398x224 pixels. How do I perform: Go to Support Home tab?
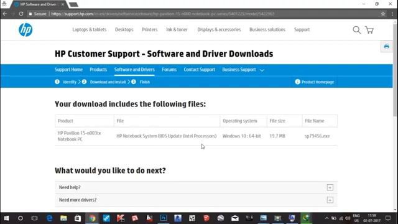click(x=68, y=70)
